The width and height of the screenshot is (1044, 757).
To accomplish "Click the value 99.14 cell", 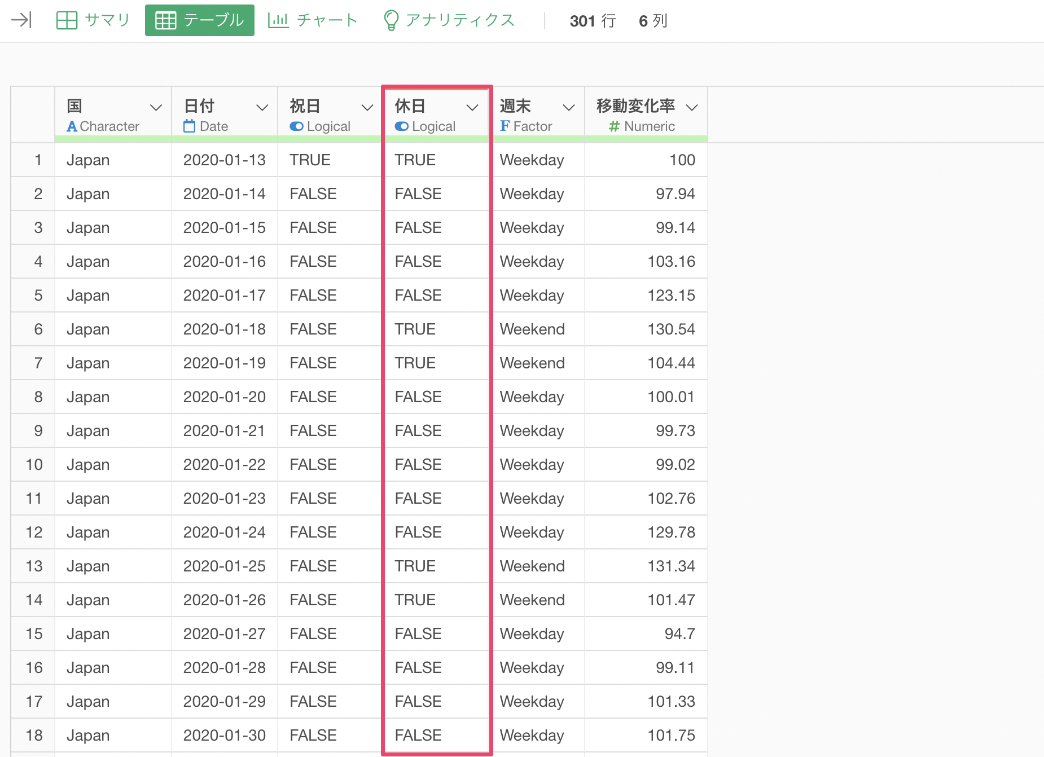I will tap(646, 228).
